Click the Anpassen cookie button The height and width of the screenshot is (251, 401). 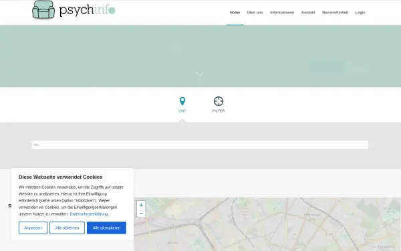(33, 228)
